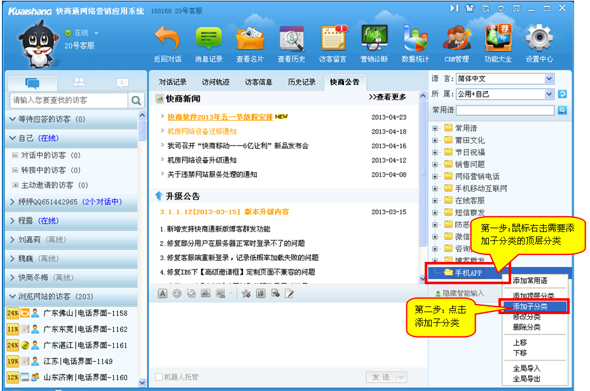This screenshot has height=391, width=590.
Task: Open 设置中心 settings gear icon
Action: [539, 39]
